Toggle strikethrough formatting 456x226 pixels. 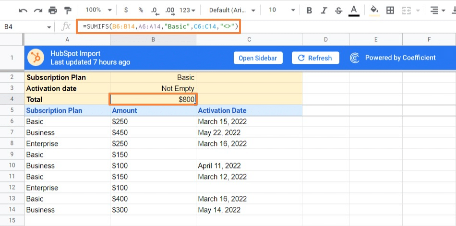[339, 10]
